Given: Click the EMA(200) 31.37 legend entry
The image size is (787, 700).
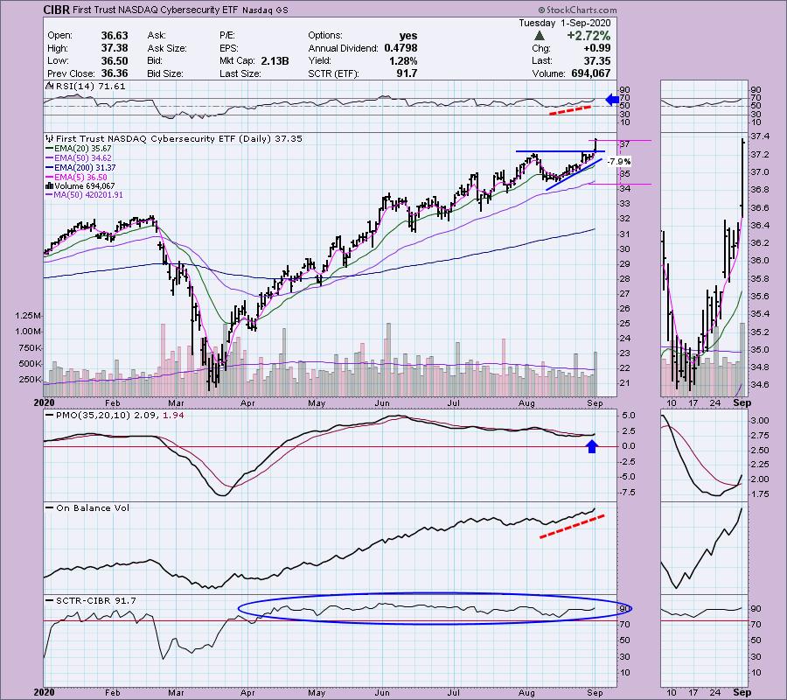Looking at the screenshot, I should click(80, 168).
